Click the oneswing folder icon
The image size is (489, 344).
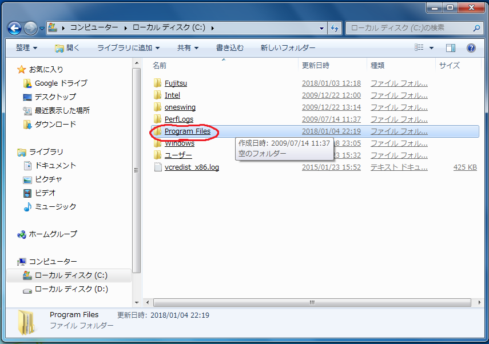coord(157,107)
